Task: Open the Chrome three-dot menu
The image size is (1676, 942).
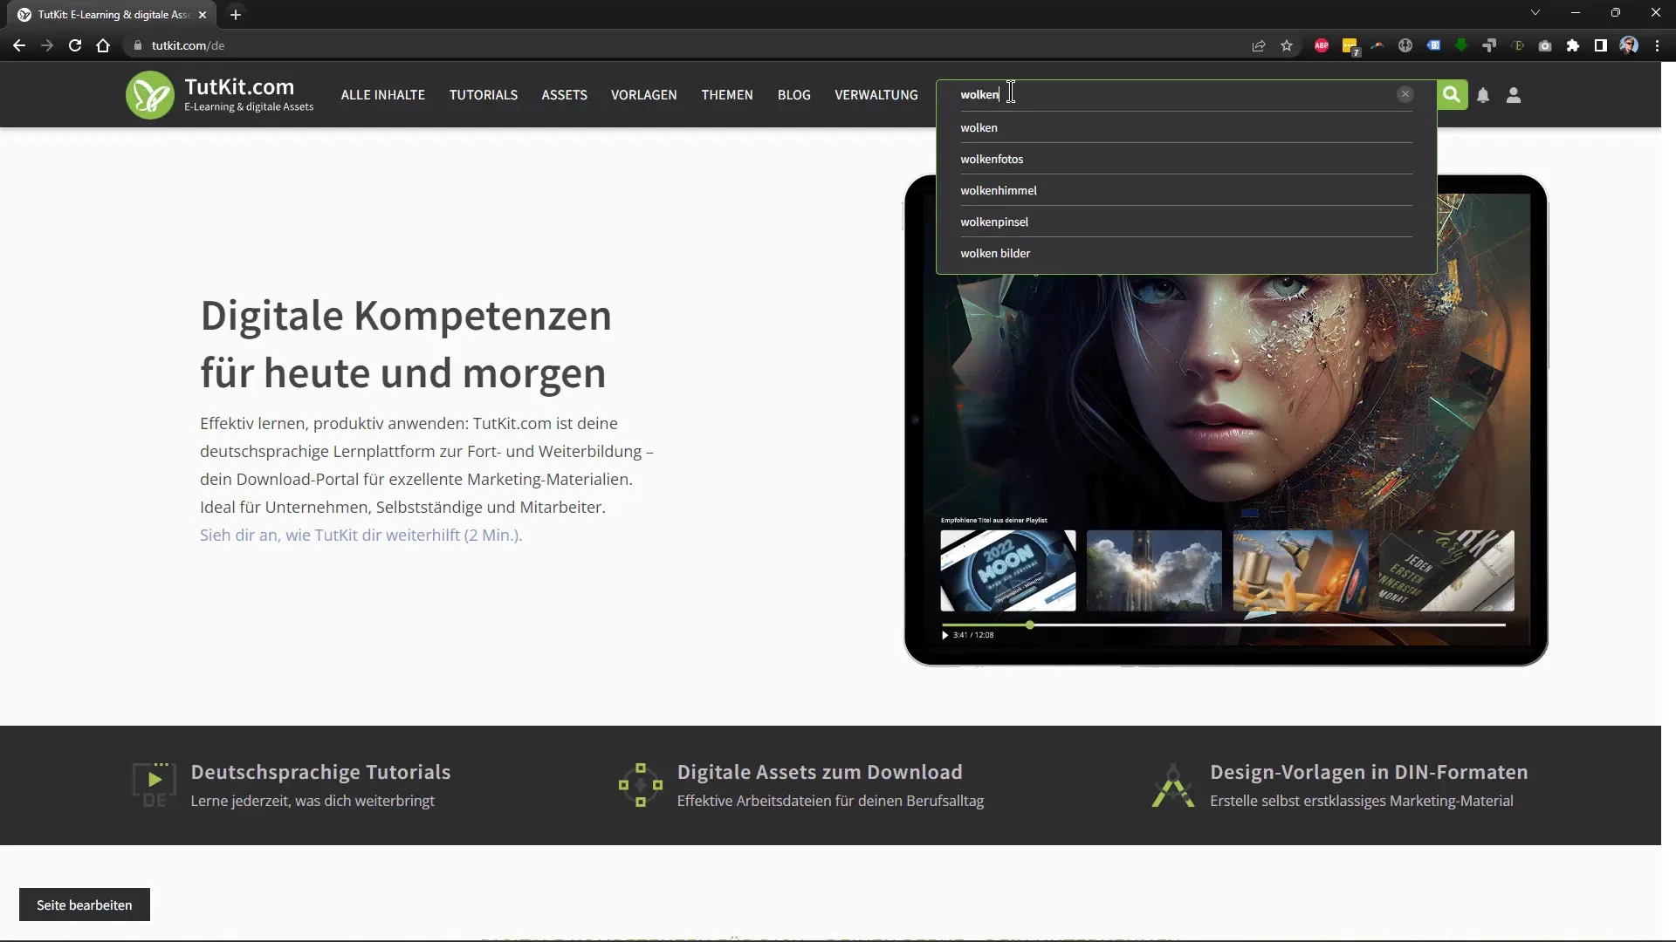Action: [1657, 45]
